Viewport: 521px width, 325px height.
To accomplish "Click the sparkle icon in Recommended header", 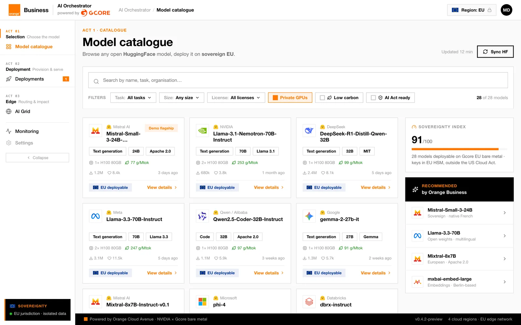I will [415, 189].
